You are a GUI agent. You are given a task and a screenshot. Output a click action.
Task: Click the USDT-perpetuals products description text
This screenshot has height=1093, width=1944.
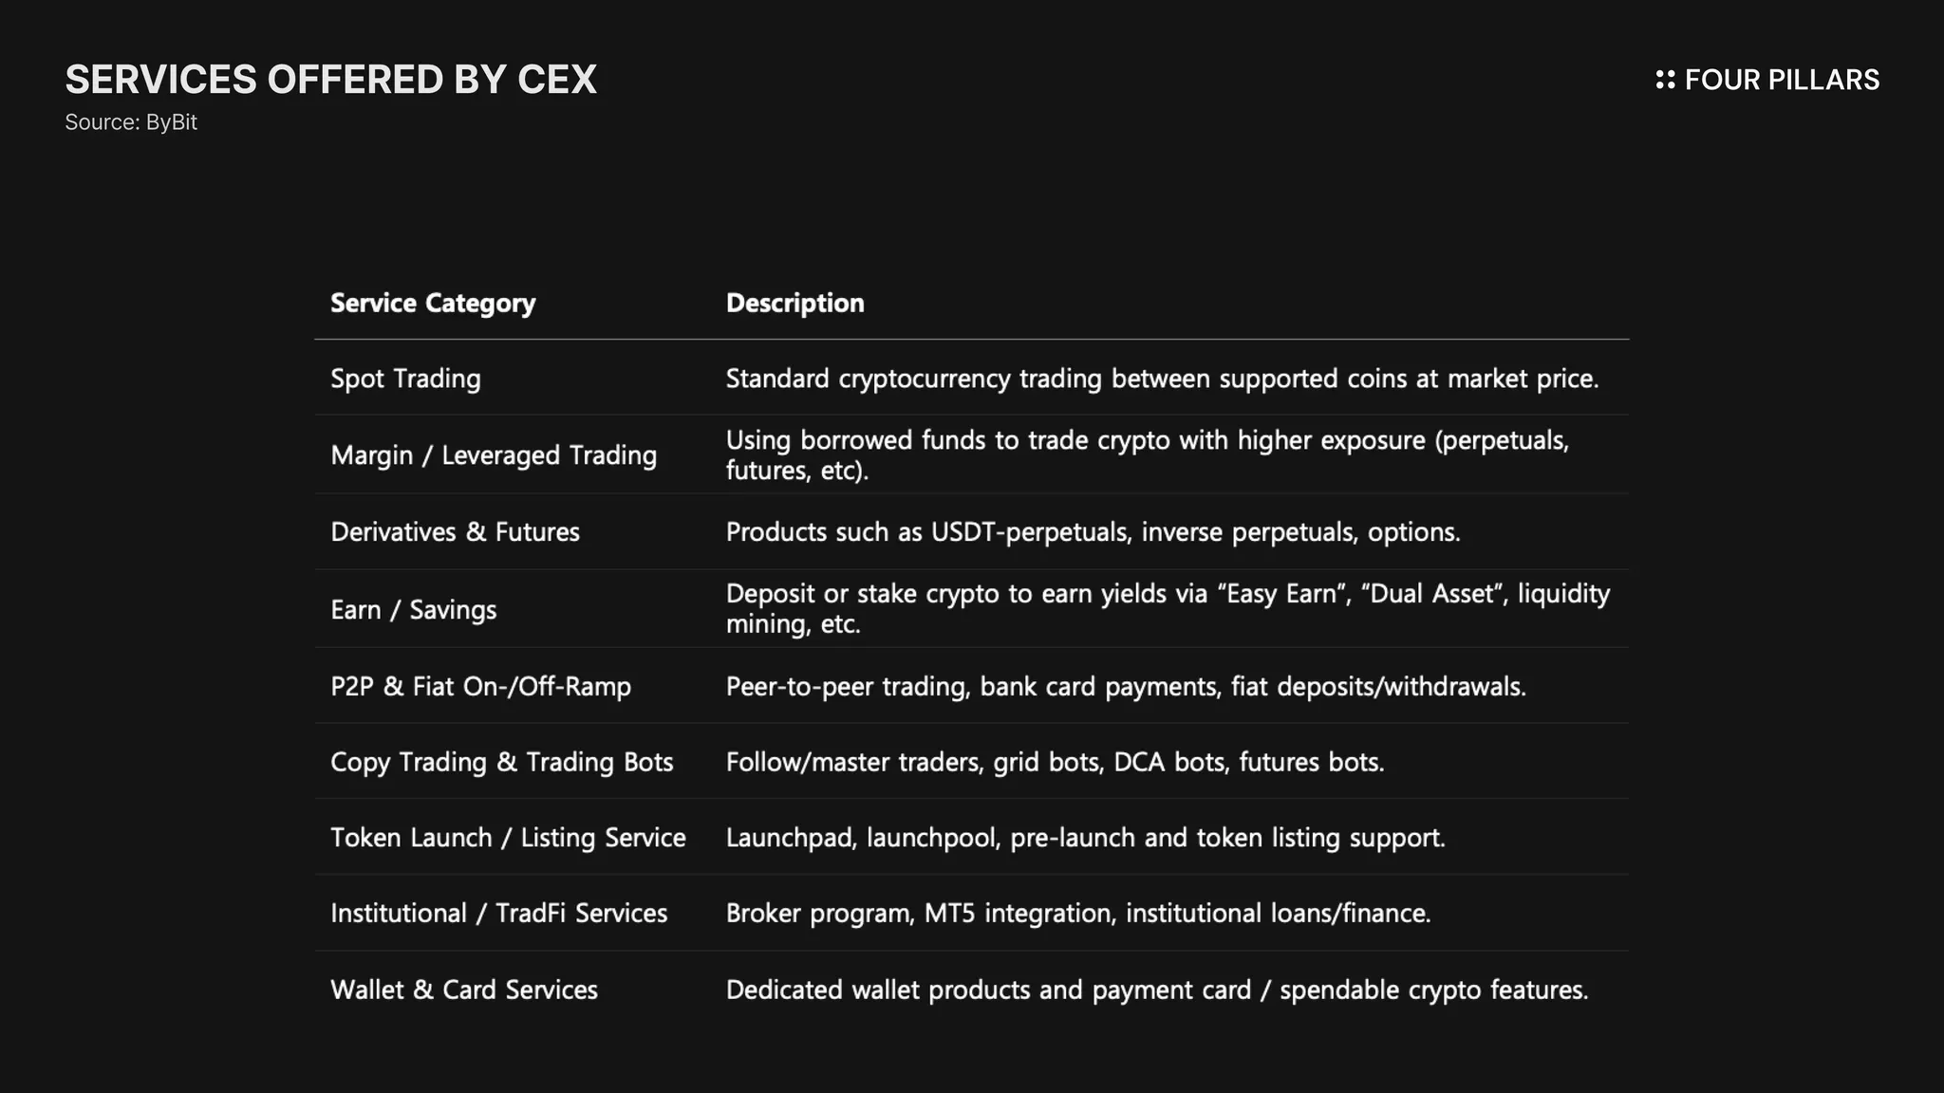tap(1093, 532)
